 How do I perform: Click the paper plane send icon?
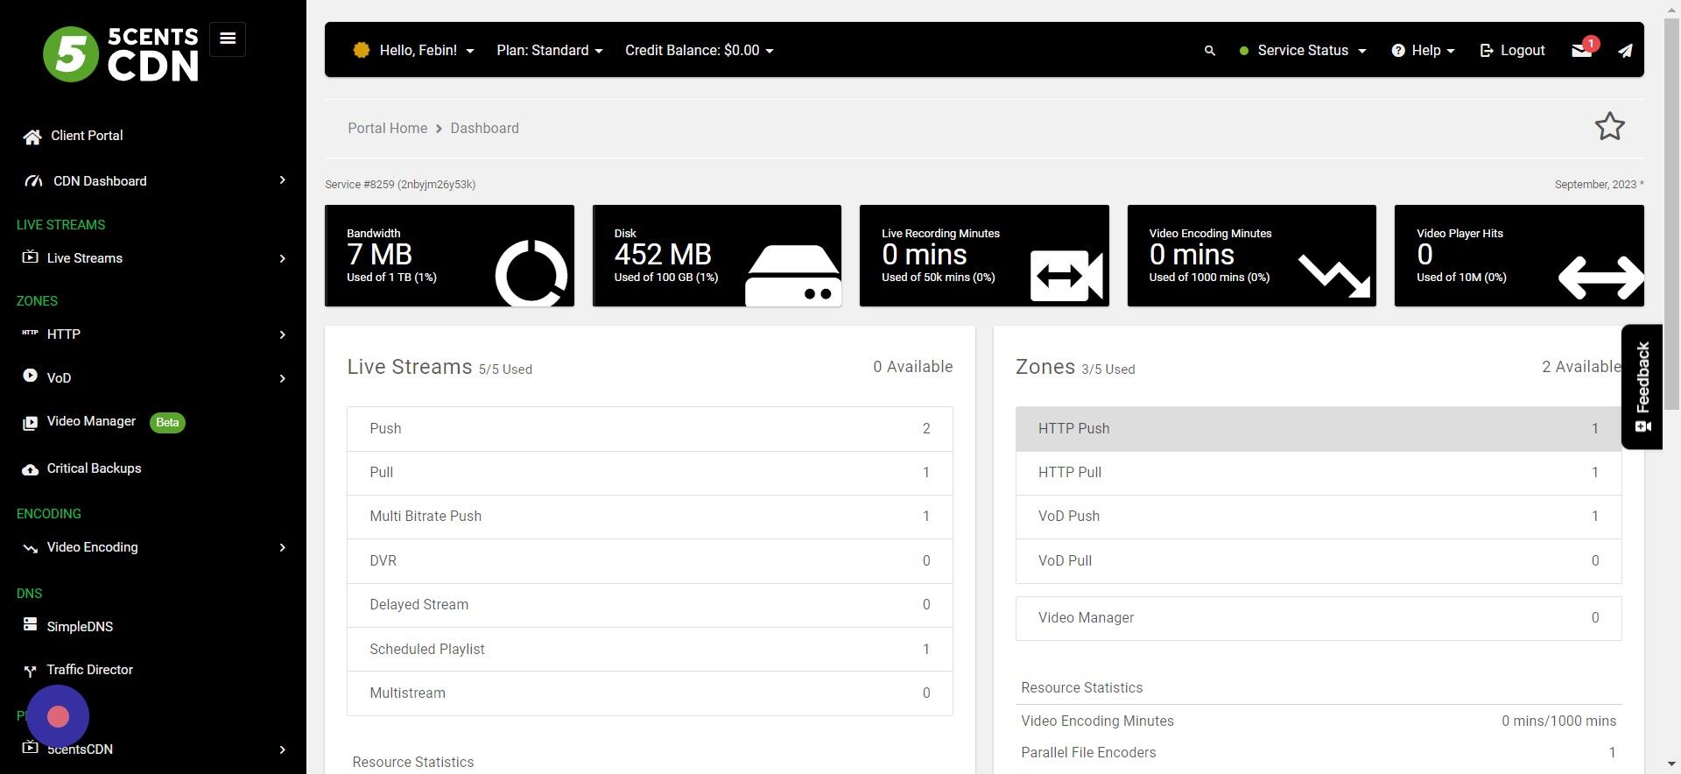point(1625,51)
